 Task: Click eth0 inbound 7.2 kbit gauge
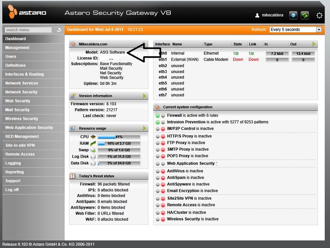pos(277,54)
